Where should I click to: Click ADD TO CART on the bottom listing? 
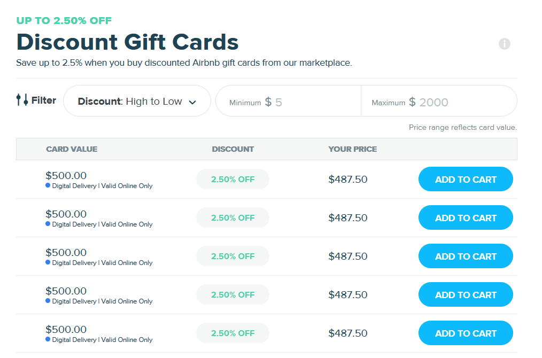(465, 333)
